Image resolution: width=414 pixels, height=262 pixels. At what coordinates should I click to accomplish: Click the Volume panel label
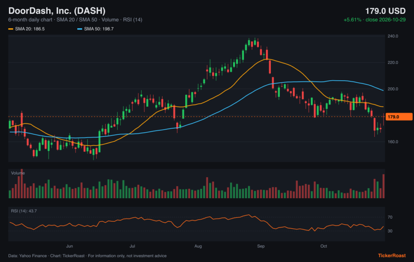pos(18,173)
